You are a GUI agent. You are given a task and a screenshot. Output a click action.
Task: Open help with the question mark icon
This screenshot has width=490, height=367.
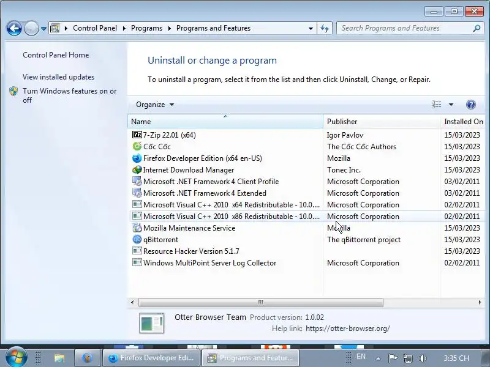click(x=470, y=105)
